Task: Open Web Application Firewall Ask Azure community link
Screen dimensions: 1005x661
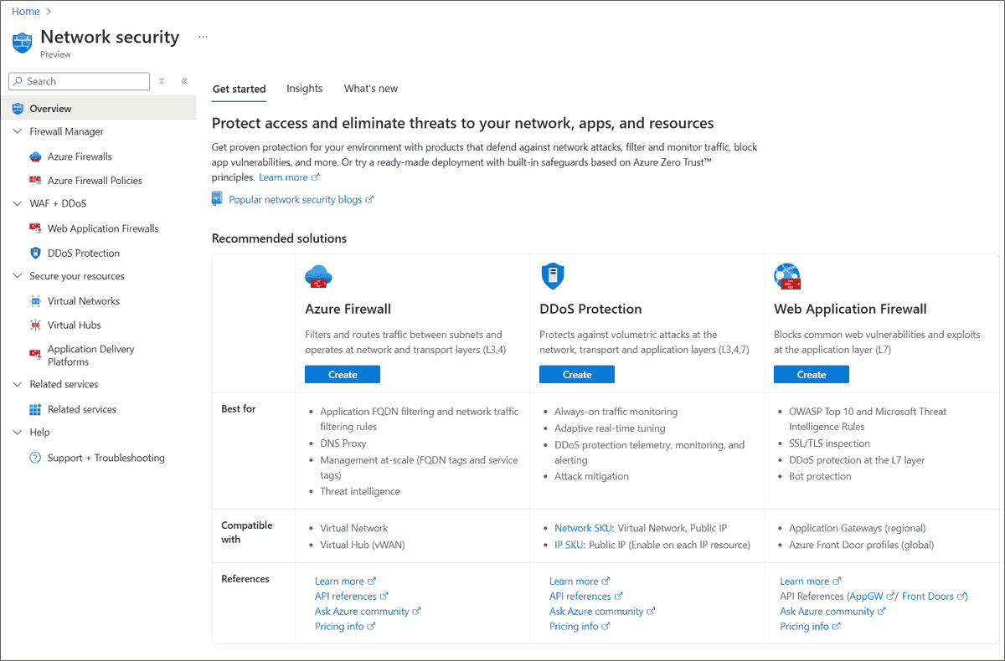Action: click(x=832, y=612)
